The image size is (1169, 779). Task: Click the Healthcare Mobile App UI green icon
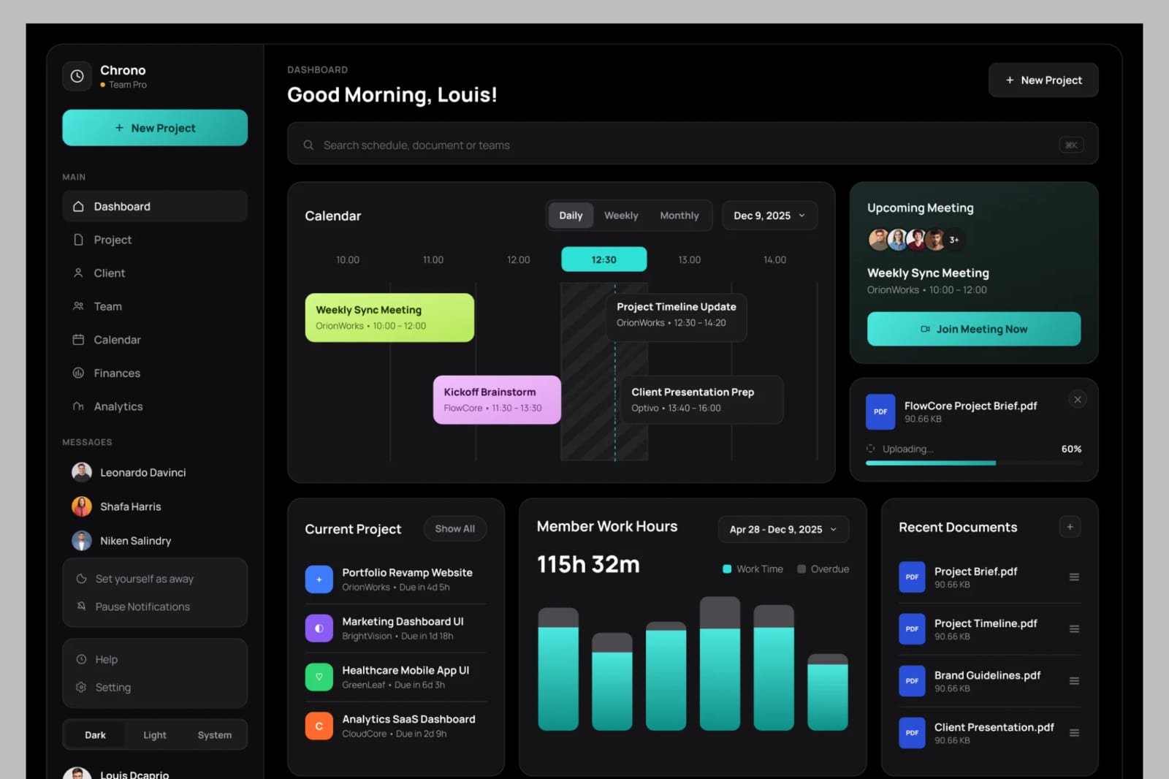319,677
